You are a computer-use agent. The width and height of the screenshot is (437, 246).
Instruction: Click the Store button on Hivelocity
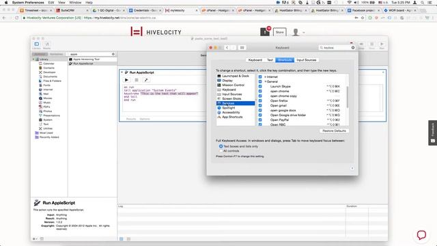[x=279, y=32]
